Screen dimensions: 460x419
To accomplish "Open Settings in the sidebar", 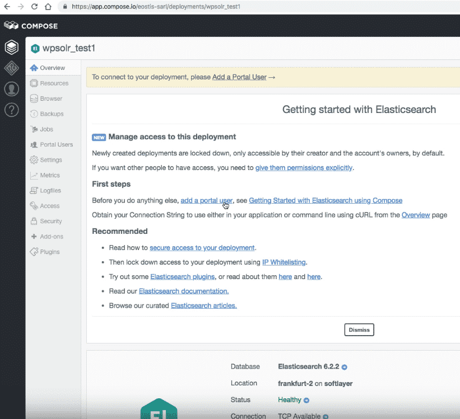I will (53, 159).
